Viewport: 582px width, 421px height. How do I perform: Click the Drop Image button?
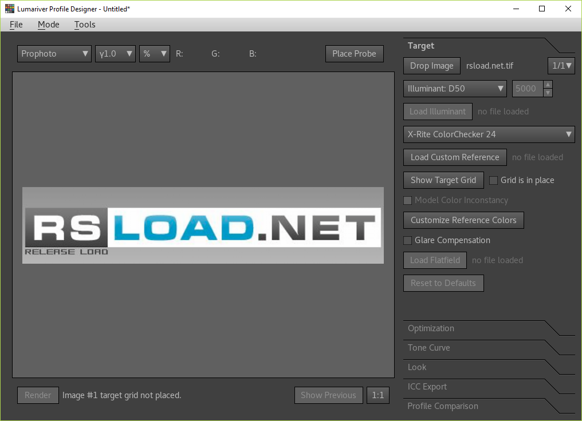tap(432, 66)
